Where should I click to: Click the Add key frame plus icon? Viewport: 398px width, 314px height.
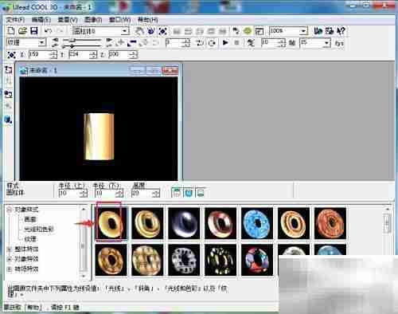(121, 42)
